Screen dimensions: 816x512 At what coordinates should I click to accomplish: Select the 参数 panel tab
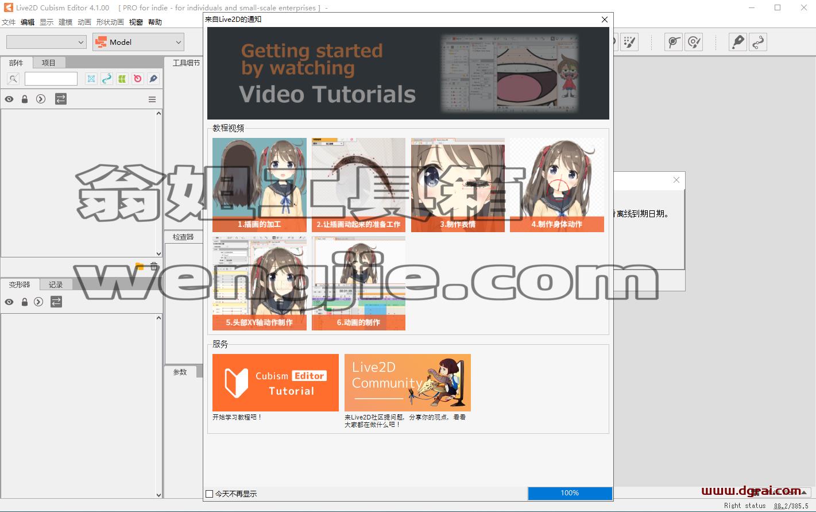(x=180, y=372)
